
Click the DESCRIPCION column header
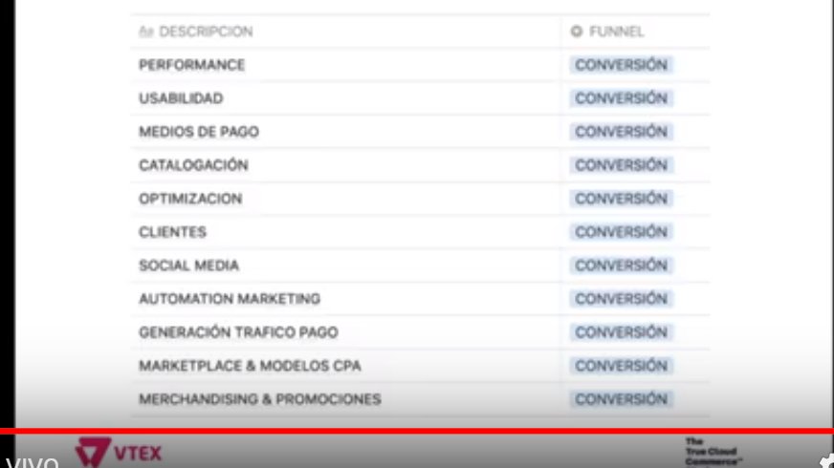206,32
